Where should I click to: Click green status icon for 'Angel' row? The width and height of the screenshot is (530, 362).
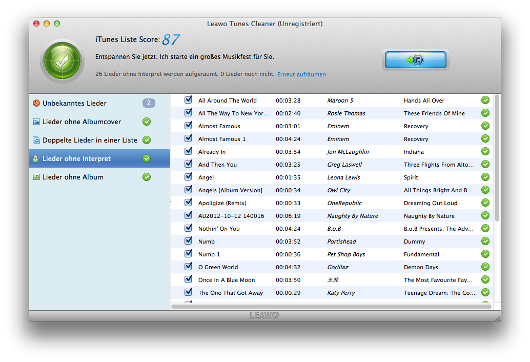[485, 177]
